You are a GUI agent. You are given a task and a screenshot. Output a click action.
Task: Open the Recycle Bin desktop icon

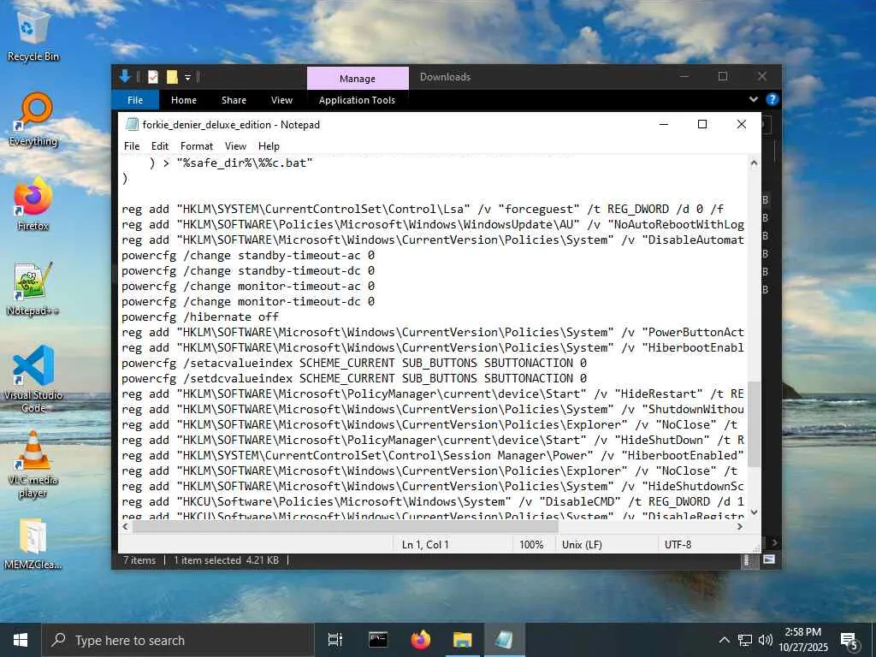(x=33, y=36)
